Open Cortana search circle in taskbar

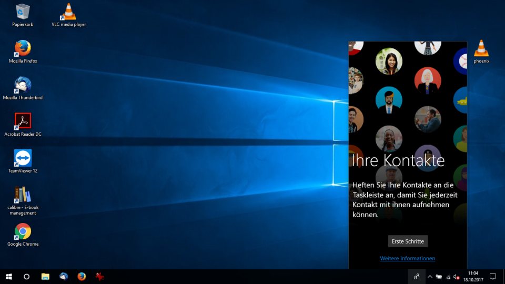coord(27,277)
